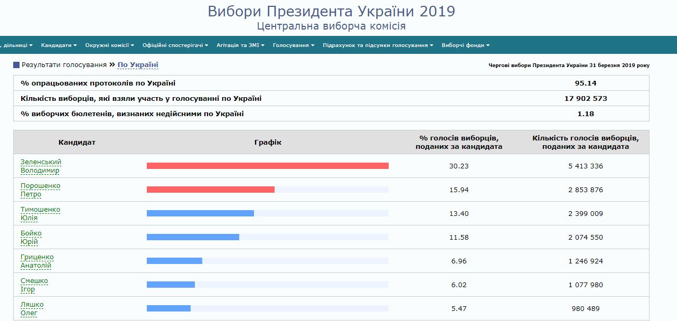This screenshot has height=321, width=677.
Task: Open the Бойко Юрій candidate page
Action: coord(31,238)
